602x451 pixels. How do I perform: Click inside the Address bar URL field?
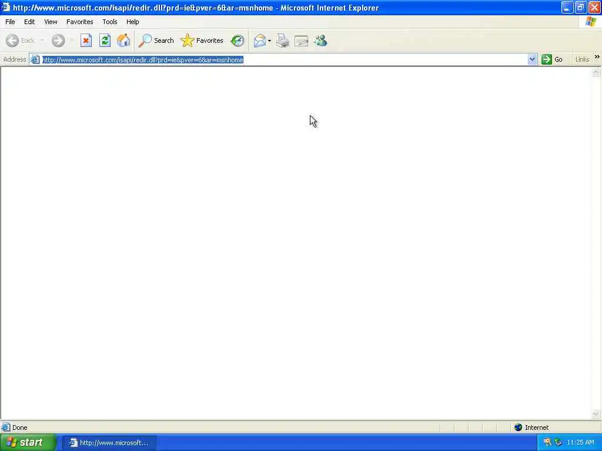[x=284, y=60]
